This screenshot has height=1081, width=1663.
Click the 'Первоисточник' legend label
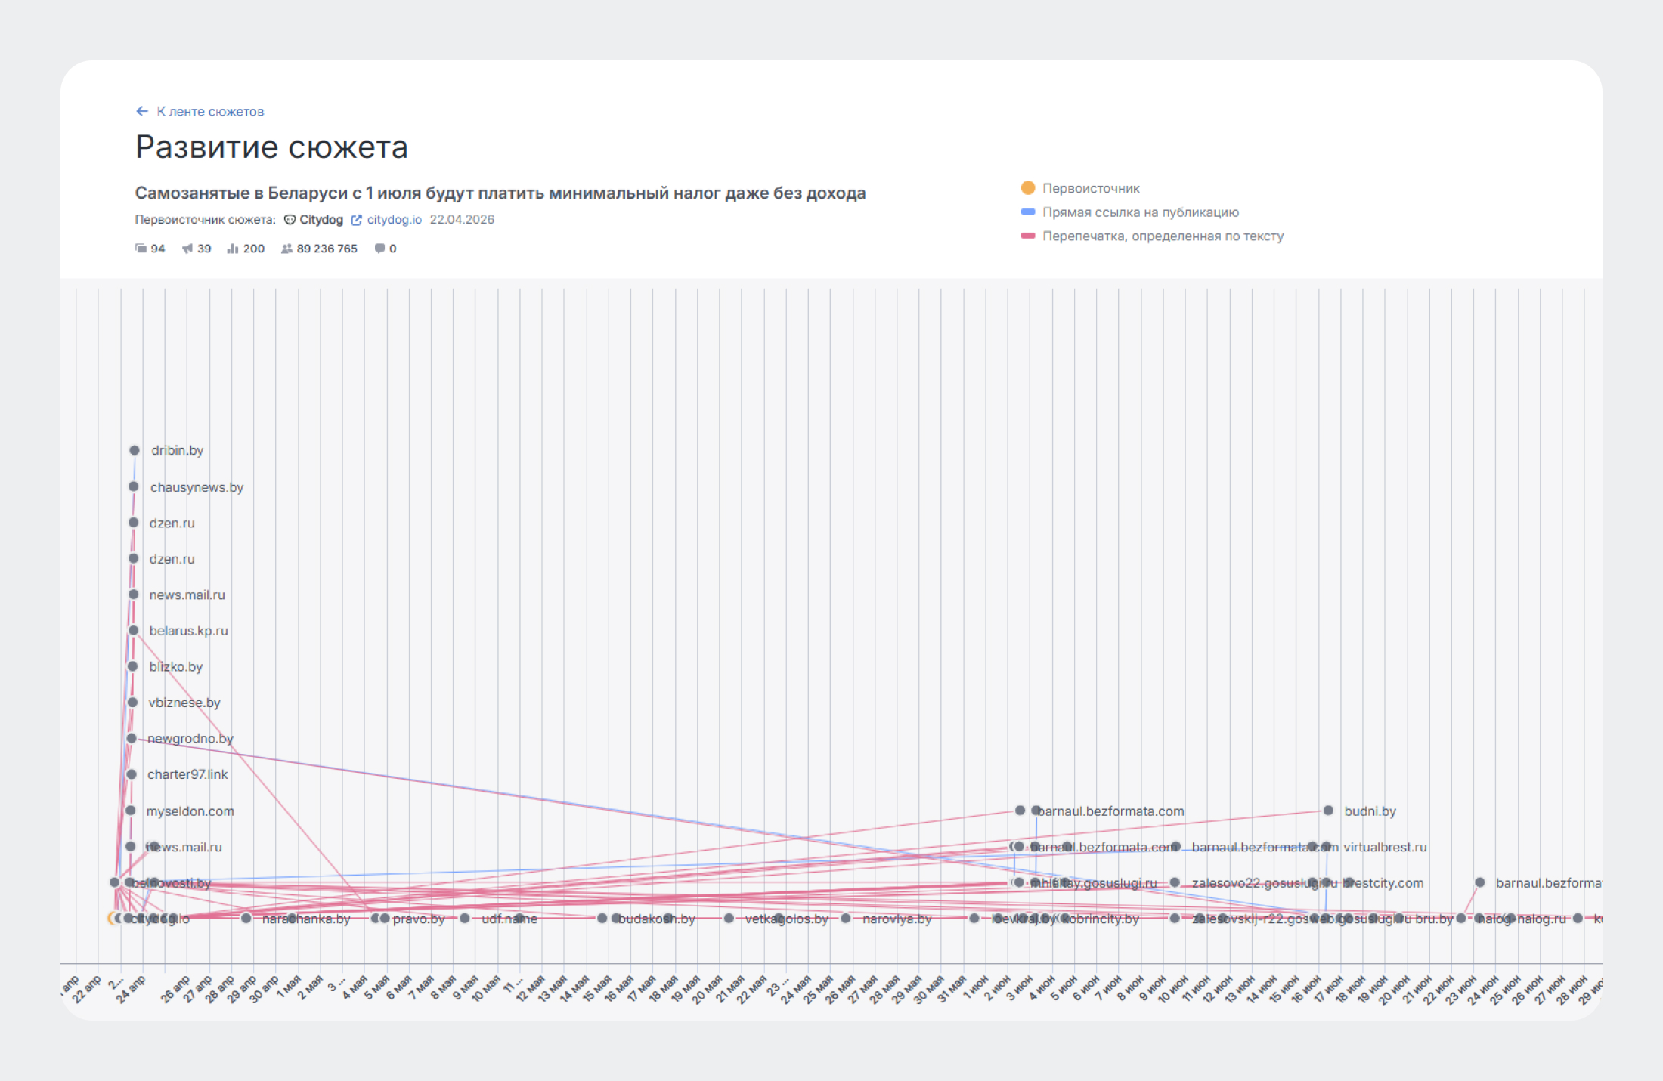pos(1091,188)
